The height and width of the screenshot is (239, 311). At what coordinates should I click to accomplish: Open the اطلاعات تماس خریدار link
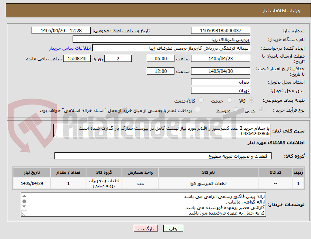(x=70, y=48)
